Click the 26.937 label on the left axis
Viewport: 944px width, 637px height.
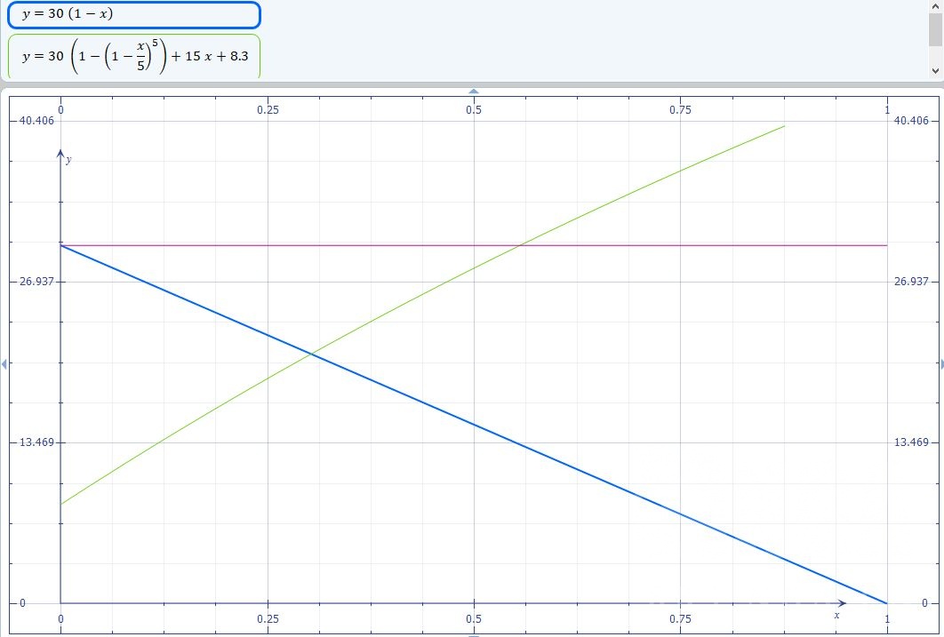point(36,282)
